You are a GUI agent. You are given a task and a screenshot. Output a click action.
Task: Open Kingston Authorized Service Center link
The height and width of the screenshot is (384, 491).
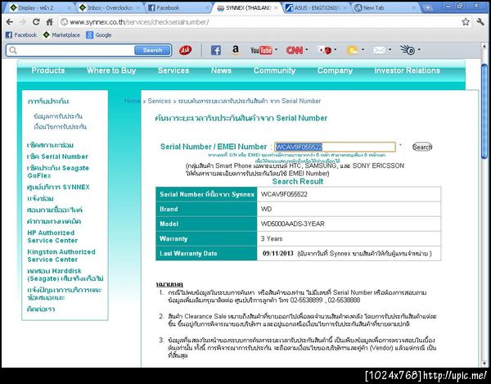click(x=61, y=255)
